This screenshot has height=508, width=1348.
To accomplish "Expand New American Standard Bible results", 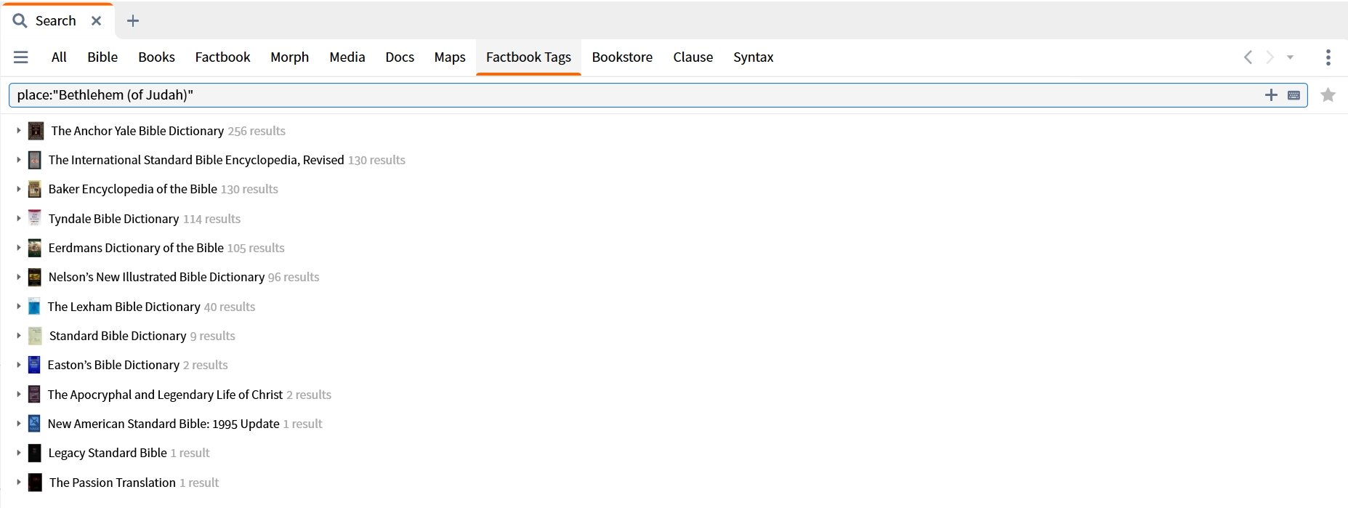I will tap(18, 424).
